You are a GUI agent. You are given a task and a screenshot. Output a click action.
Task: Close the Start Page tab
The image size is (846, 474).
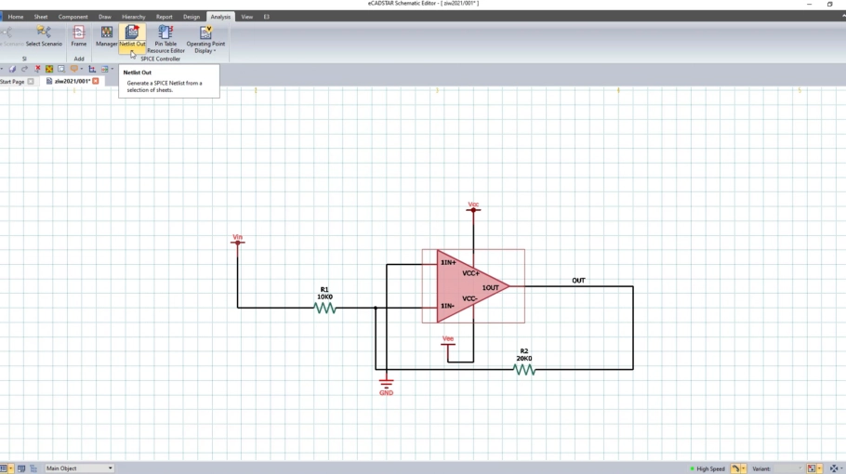31,82
